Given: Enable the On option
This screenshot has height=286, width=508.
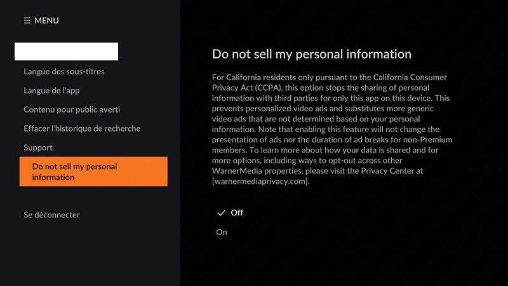Looking at the screenshot, I should (x=222, y=232).
